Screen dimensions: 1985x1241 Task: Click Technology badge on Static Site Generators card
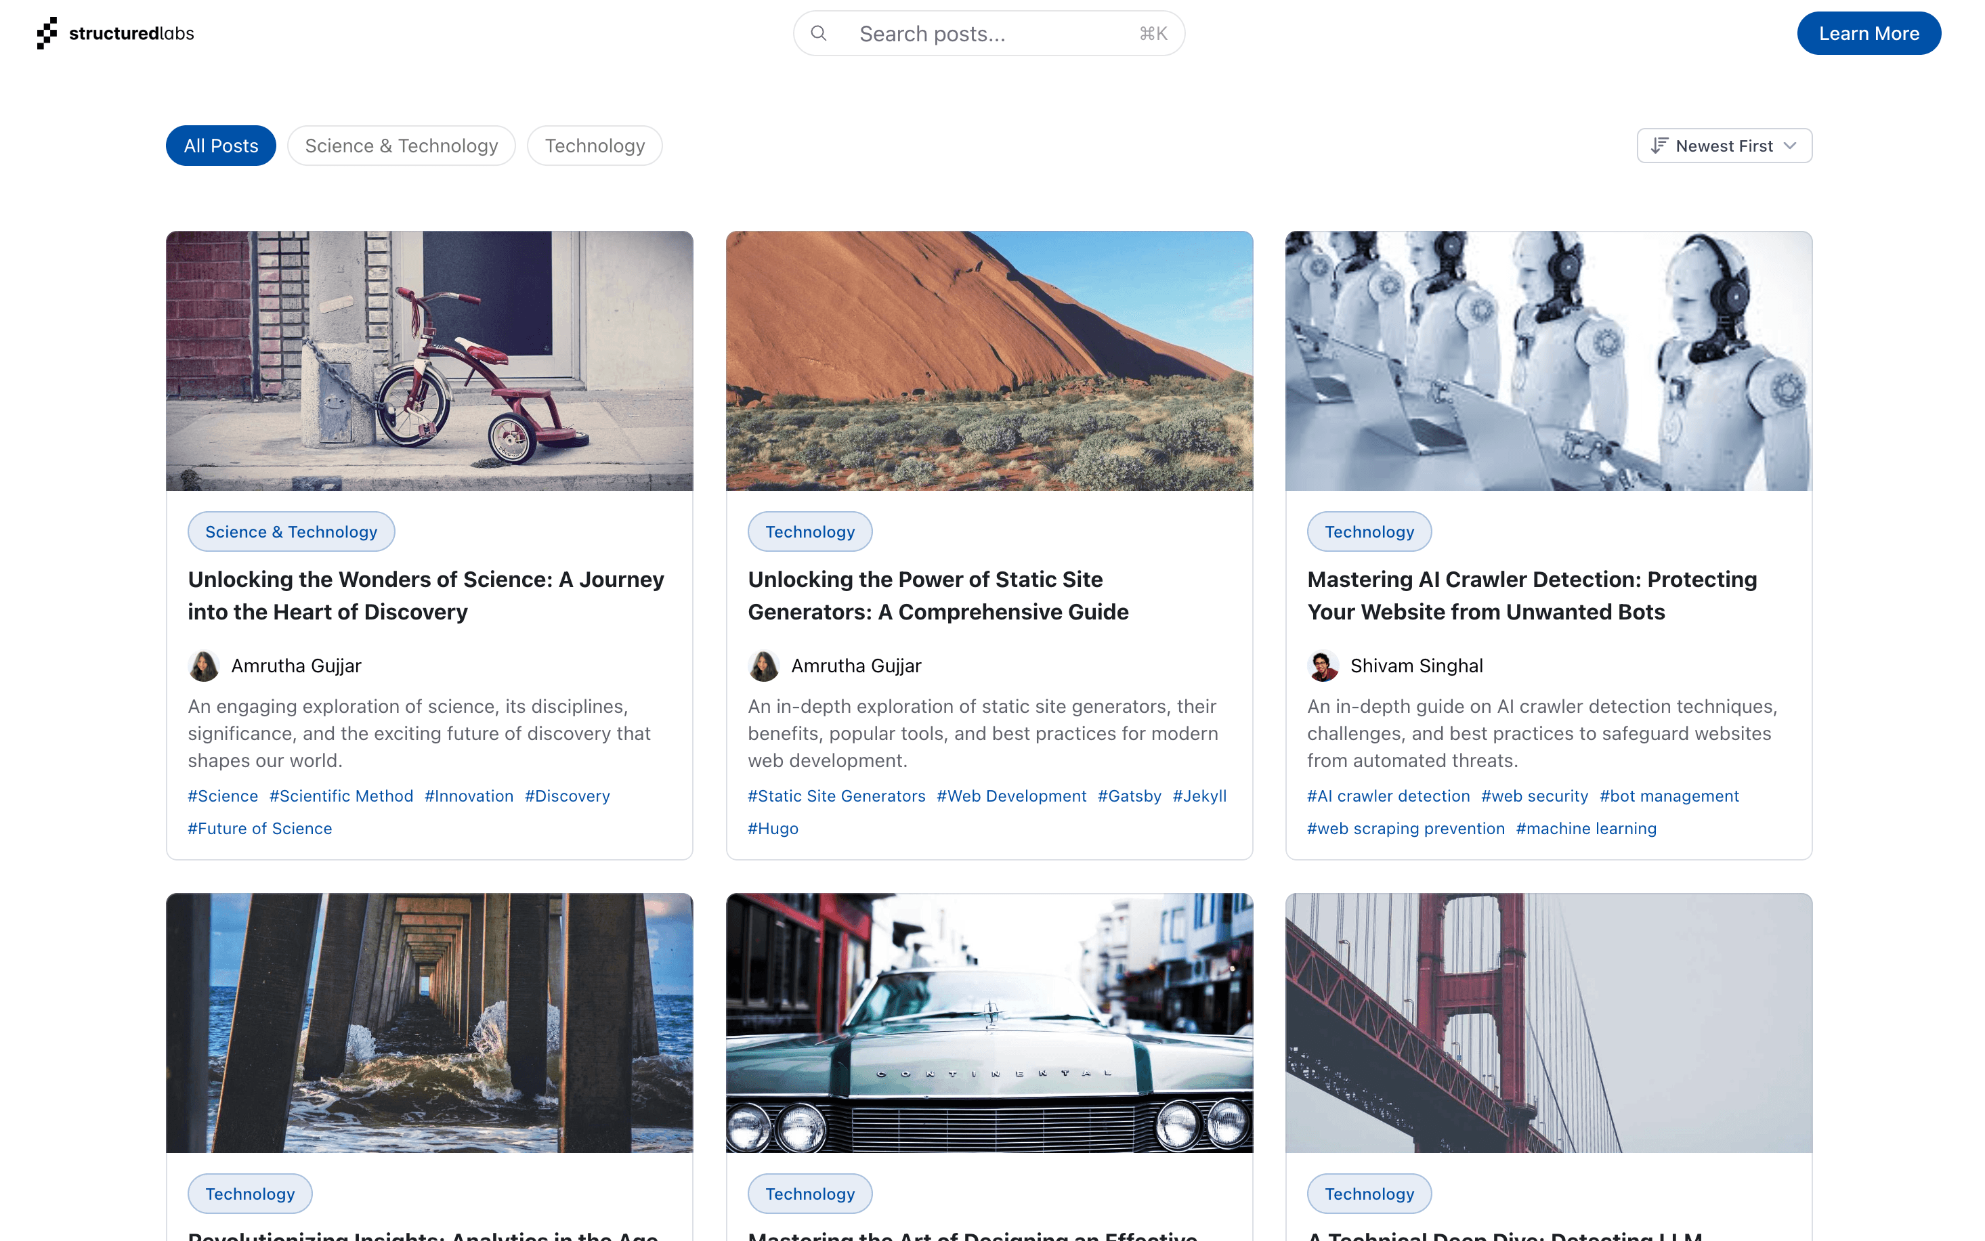809,532
